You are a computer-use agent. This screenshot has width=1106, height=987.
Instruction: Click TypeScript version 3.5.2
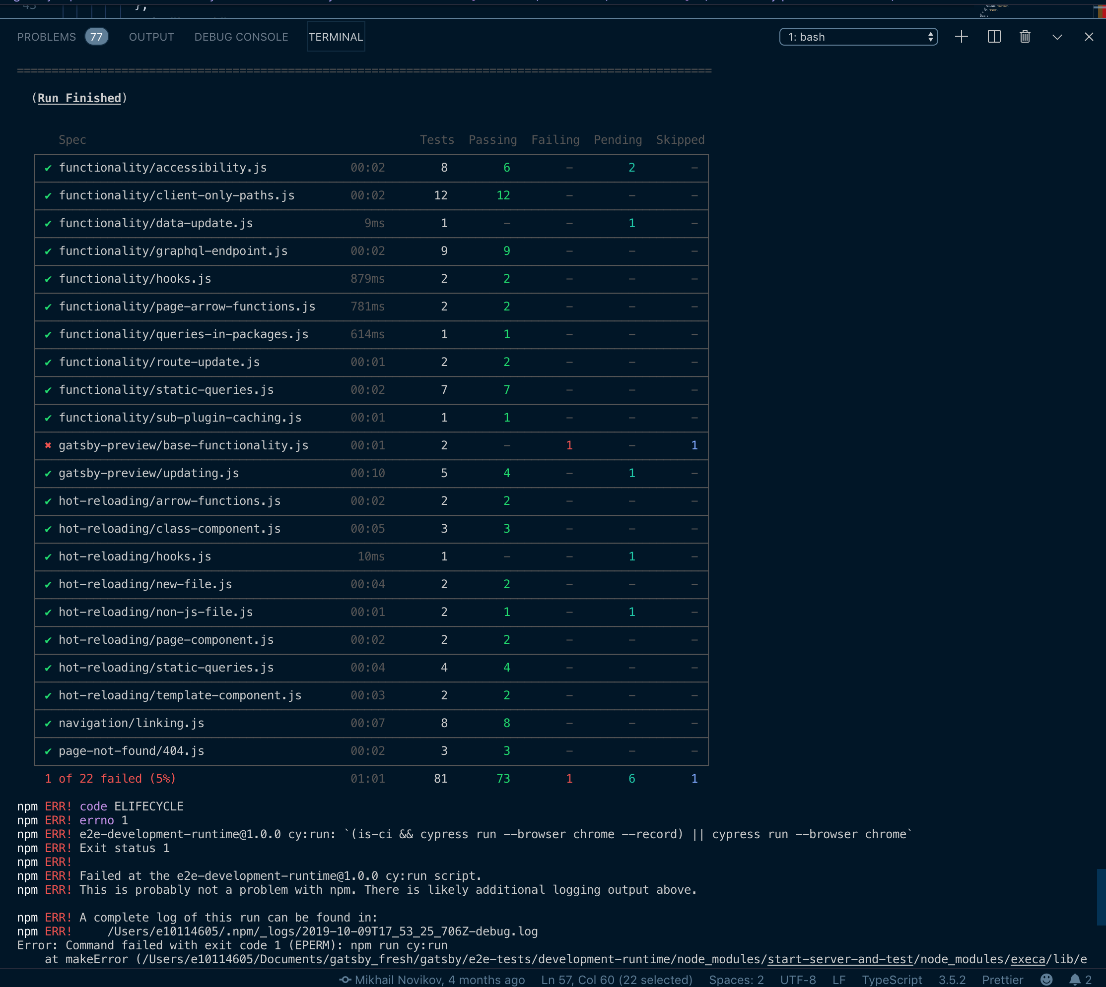(952, 980)
